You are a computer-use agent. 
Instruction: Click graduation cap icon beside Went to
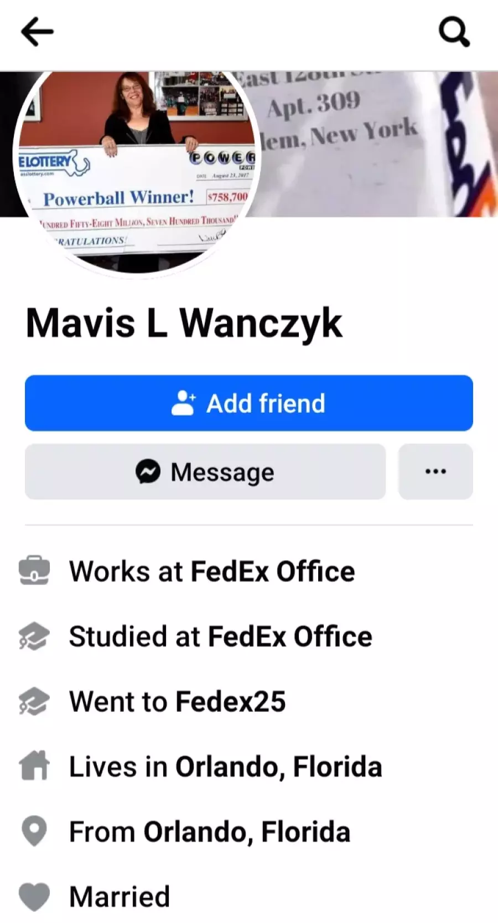pos(34,701)
